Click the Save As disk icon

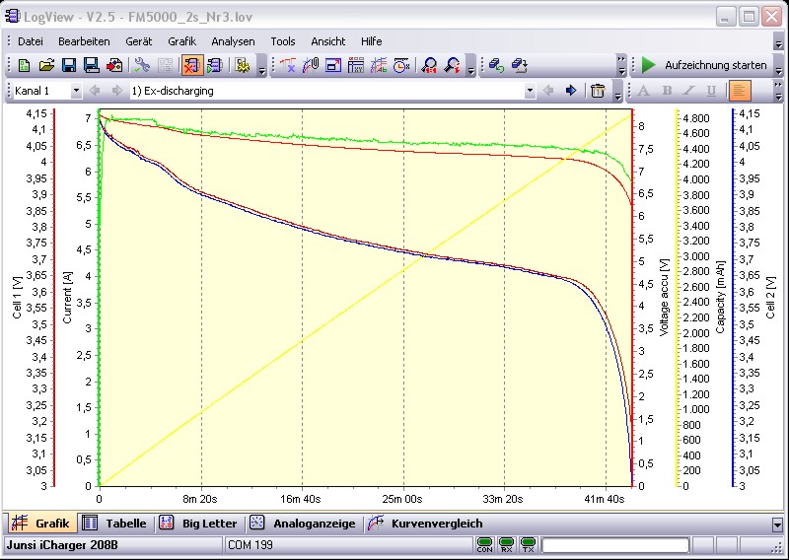click(x=91, y=65)
